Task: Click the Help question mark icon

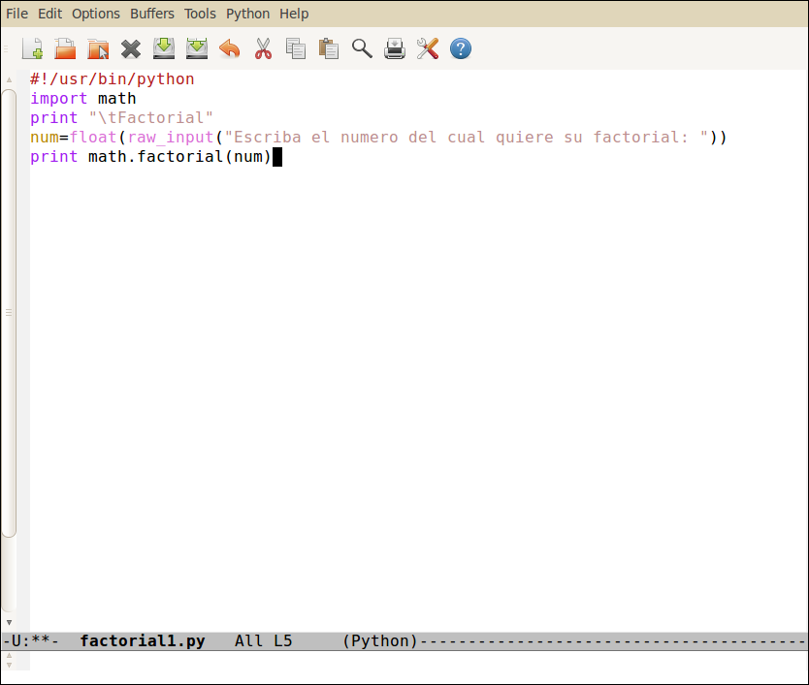Action: pos(461,49)
